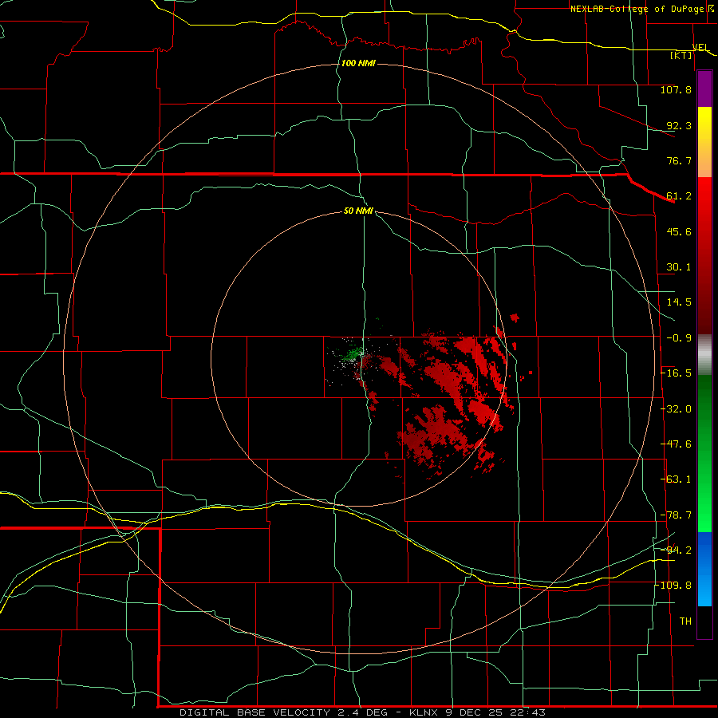Click the 45.6 velocity scale value
The width and height of the screenshot is (718, 718).
679,231
